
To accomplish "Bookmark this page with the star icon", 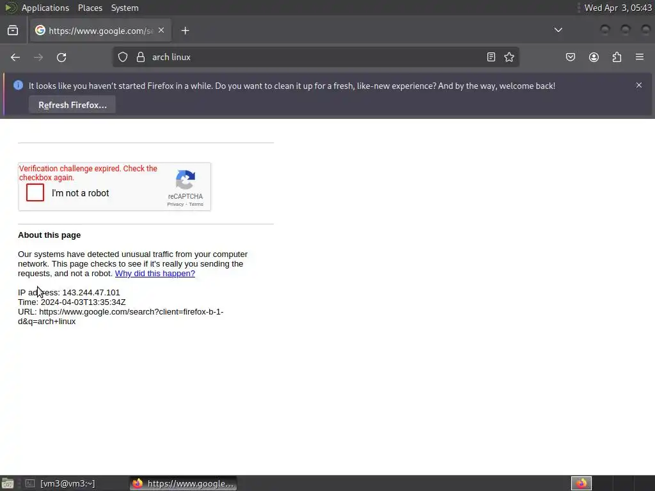I will coord(509,57).
